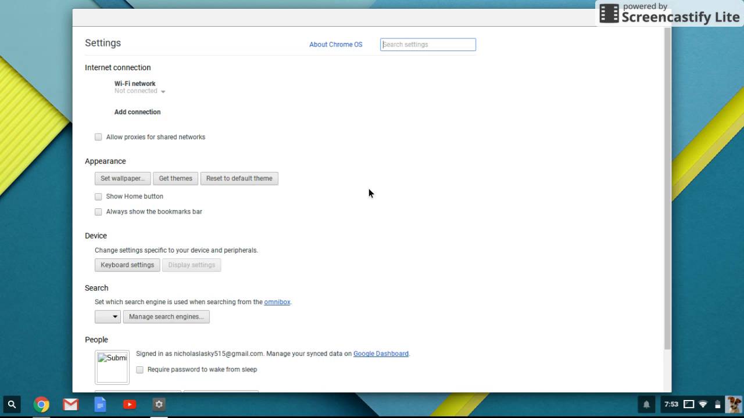
Task: Focus the Search settings field
Action: point(428,44)
